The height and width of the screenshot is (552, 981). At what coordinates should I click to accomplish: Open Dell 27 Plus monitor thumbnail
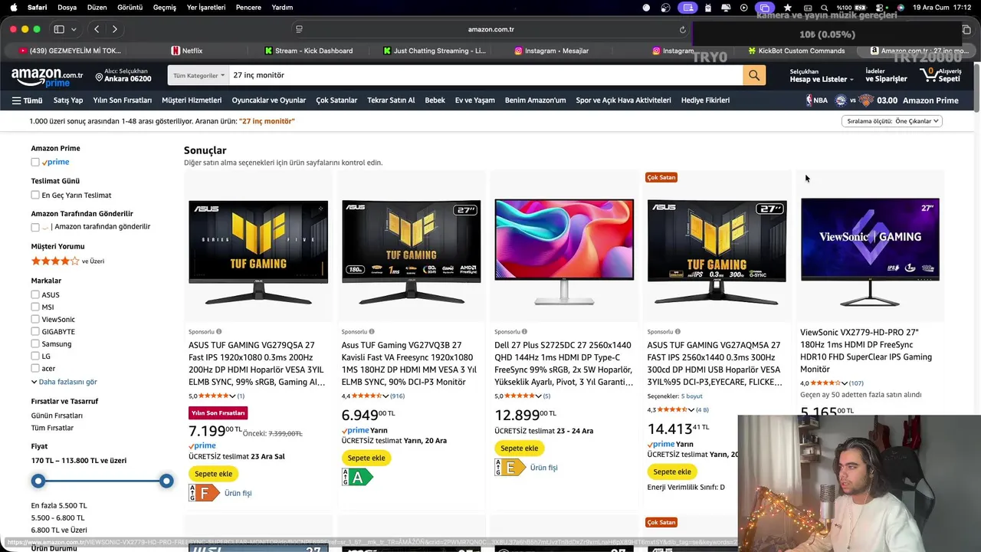click(x=564, y=252)
